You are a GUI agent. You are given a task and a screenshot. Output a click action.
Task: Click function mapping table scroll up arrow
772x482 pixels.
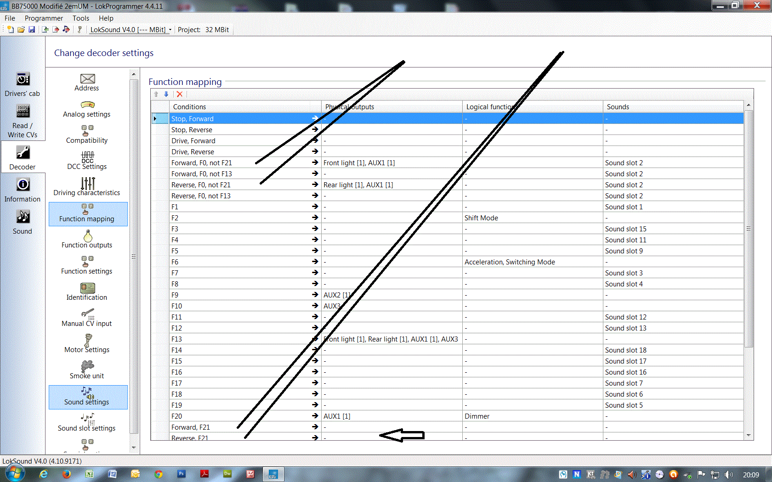pyautogui.click(x=749, y=105)
